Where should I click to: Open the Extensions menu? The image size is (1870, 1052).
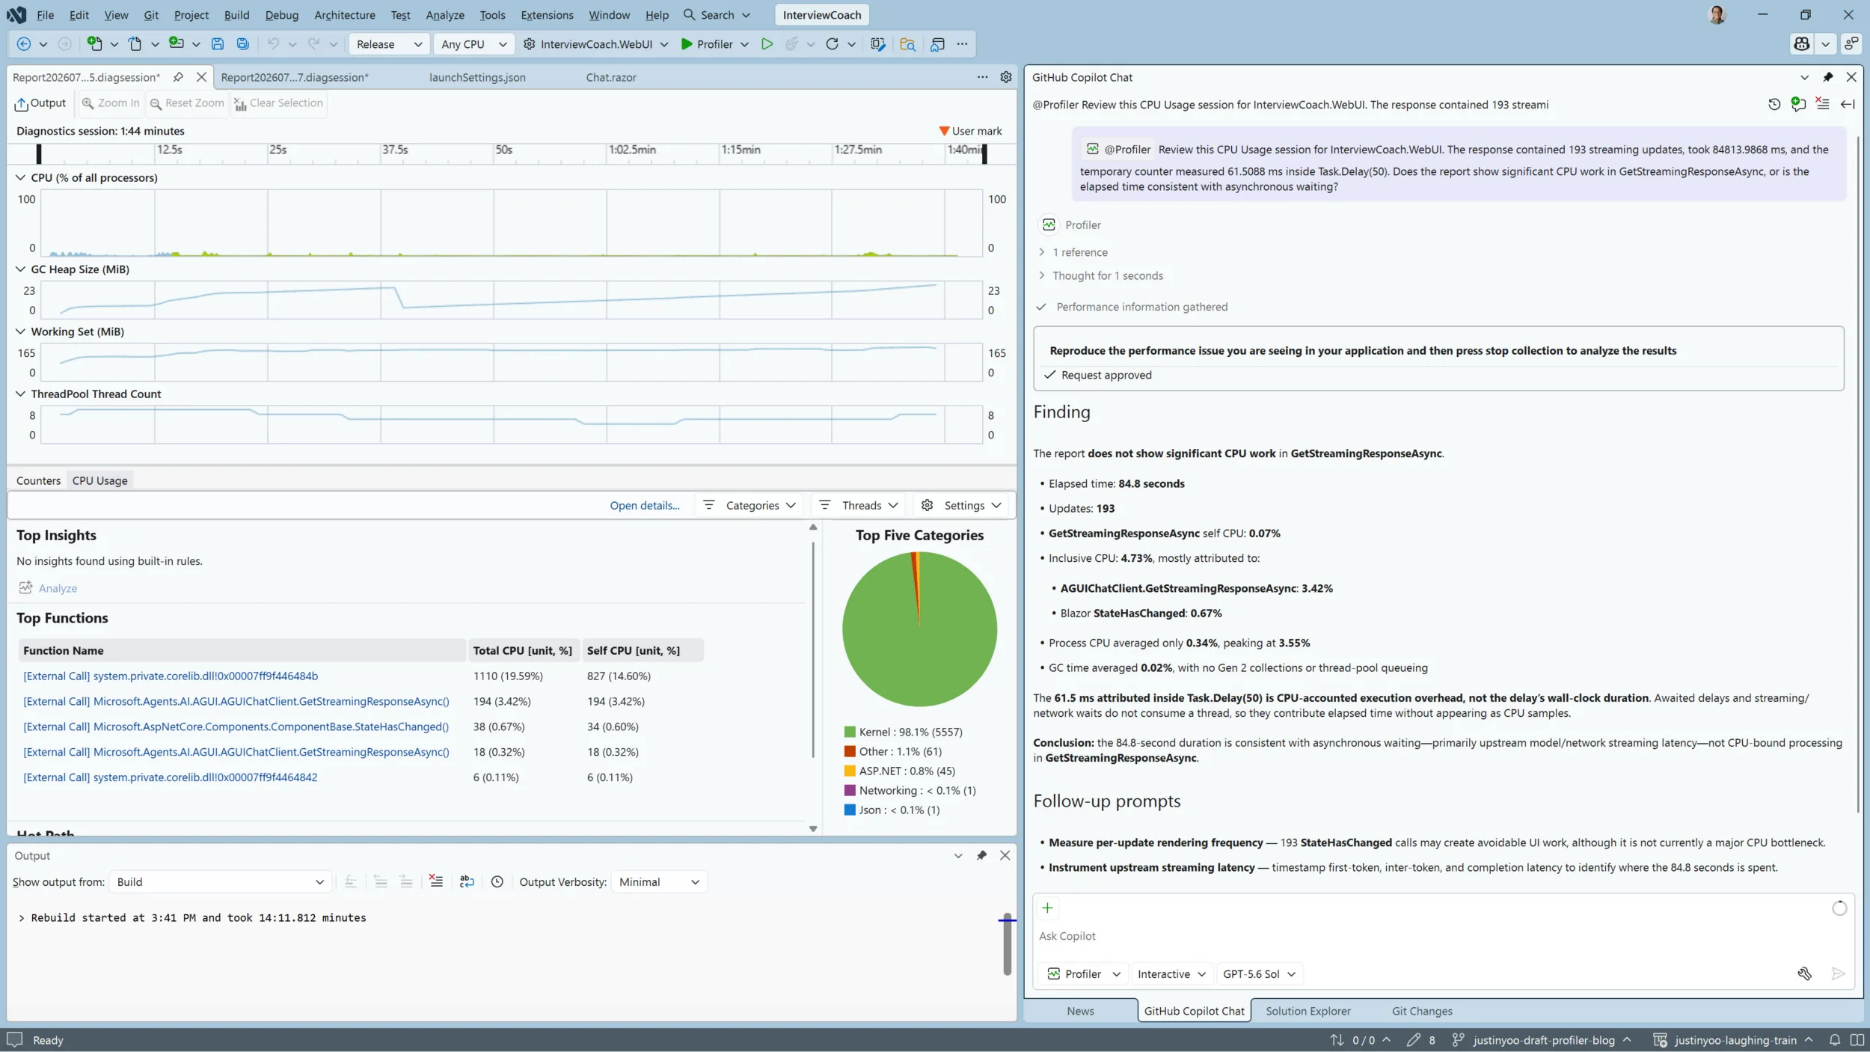pos(547,15)
